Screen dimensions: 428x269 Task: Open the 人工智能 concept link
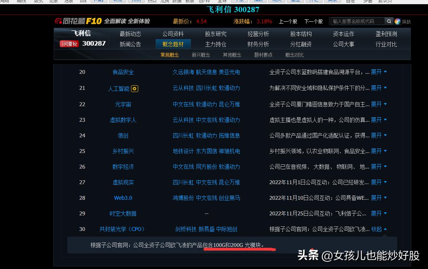point(118,89)
